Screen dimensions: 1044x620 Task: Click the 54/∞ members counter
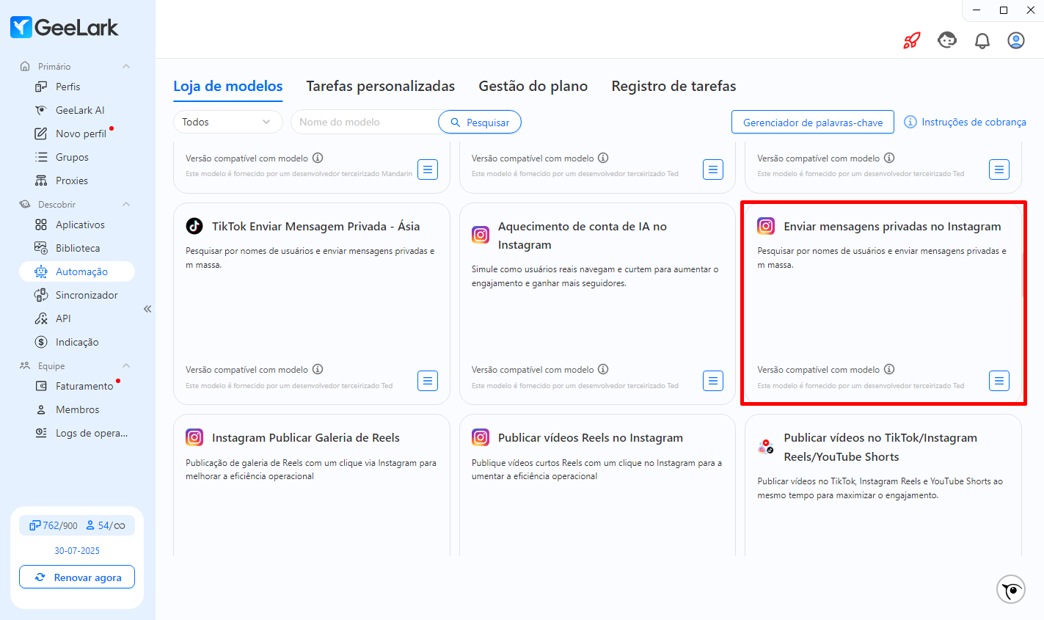(106, 525)
